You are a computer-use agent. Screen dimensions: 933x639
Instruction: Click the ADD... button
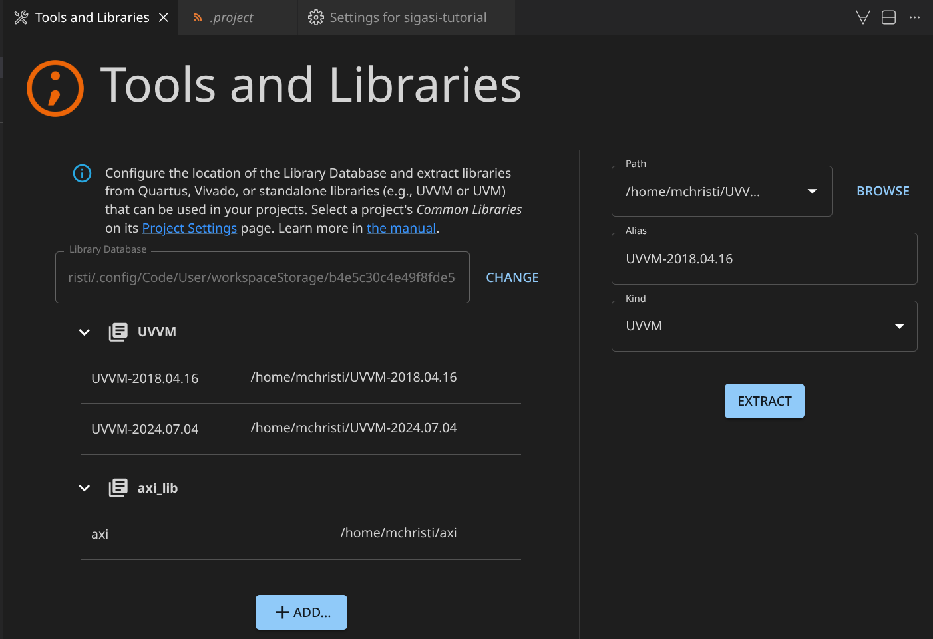[x=301, y=612]
